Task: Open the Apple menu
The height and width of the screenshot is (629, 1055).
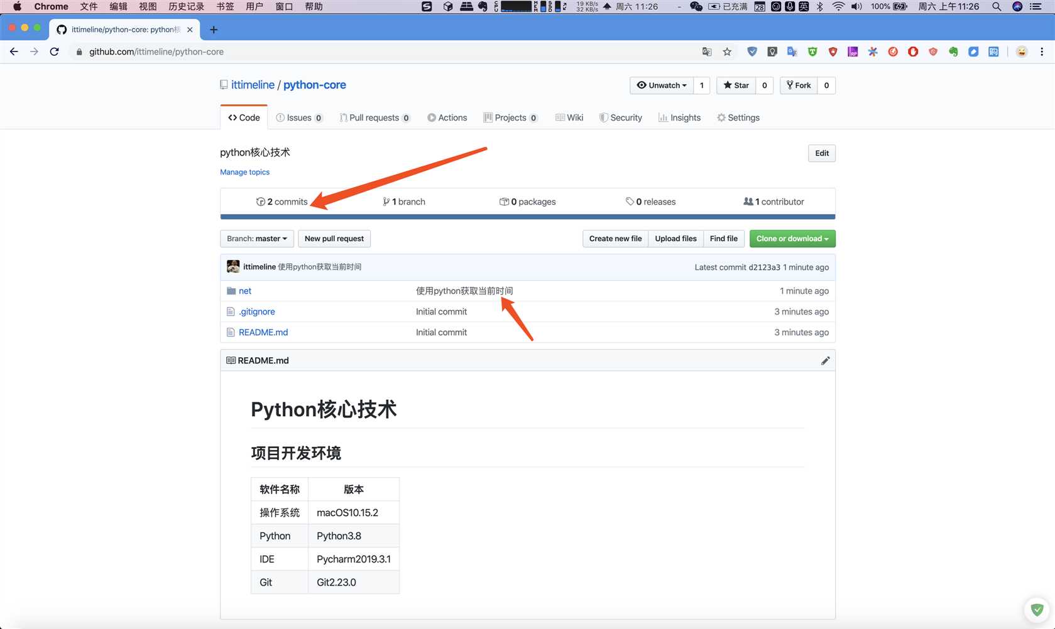Action: pyautogui.click(x=17, y=6)
